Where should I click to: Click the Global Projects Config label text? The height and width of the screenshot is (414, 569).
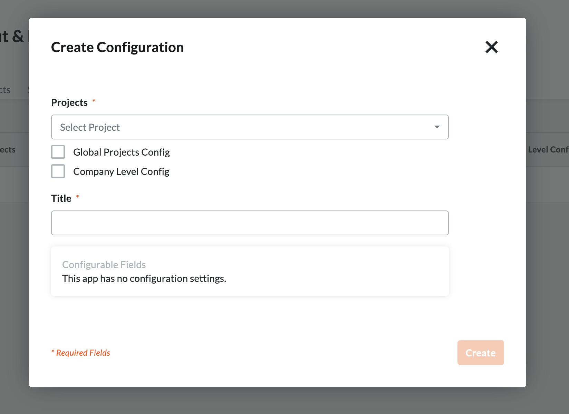point(121,152)
